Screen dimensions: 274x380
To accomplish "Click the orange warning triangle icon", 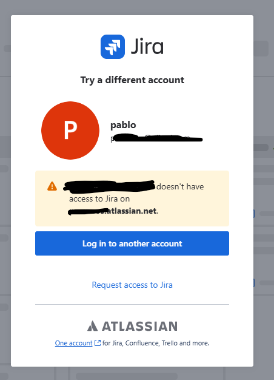I will (x=52, y=186).
